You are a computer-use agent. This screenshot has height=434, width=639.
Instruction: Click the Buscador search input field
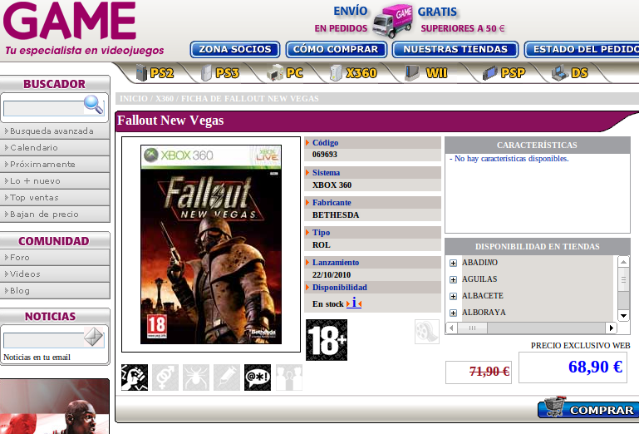tap(43, 108)
